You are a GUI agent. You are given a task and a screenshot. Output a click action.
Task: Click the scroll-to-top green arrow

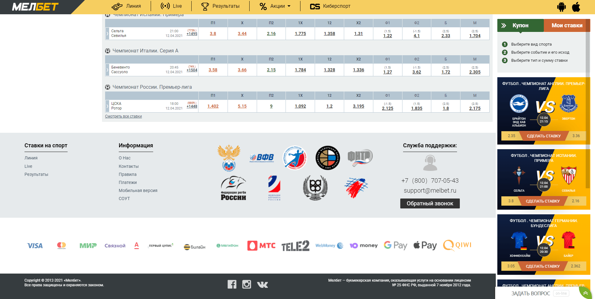[x=585, y=293]
